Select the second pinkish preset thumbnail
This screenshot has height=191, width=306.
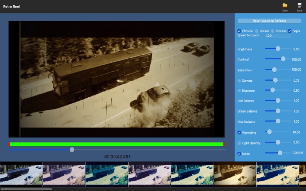64,174
